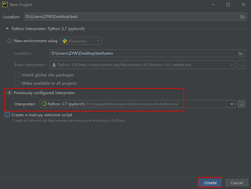Click the Cancel button
Viewport: 251px width, 189px height.
pyautogui.click(x=237, y=183)
